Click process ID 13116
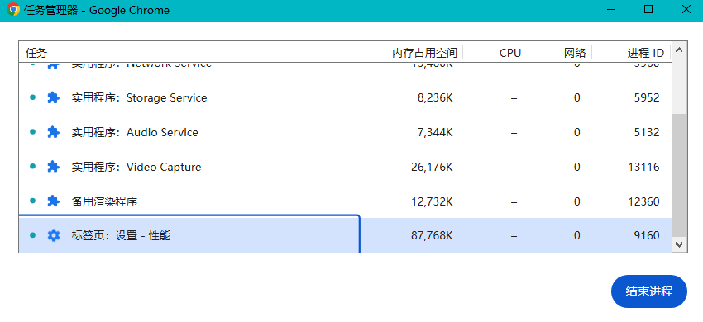 [x=643, y=167]
